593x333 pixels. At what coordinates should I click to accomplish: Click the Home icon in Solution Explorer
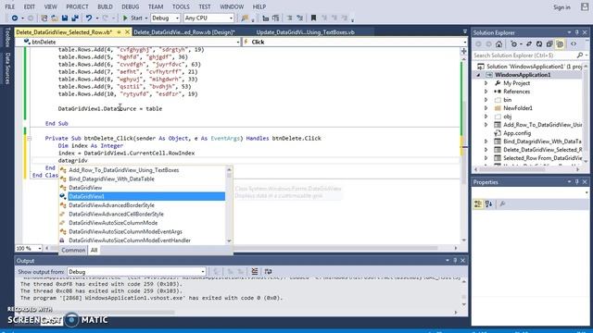click(498, 44)
